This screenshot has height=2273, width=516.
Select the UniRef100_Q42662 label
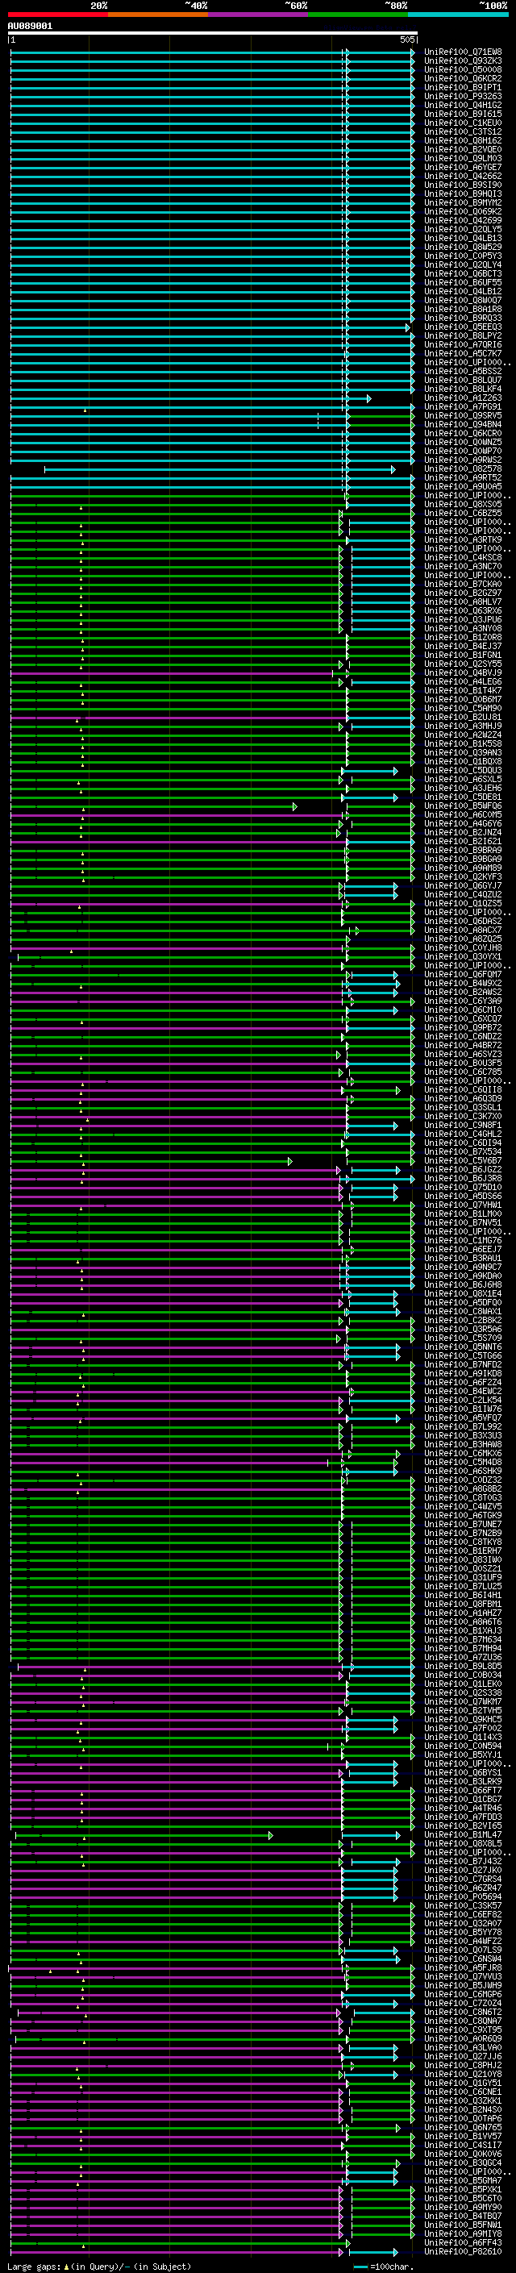point(463,177)
